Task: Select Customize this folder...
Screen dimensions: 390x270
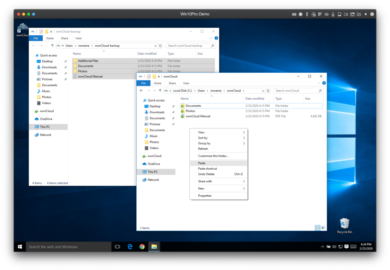Action: pyautogui.click(x=219, y=156)
